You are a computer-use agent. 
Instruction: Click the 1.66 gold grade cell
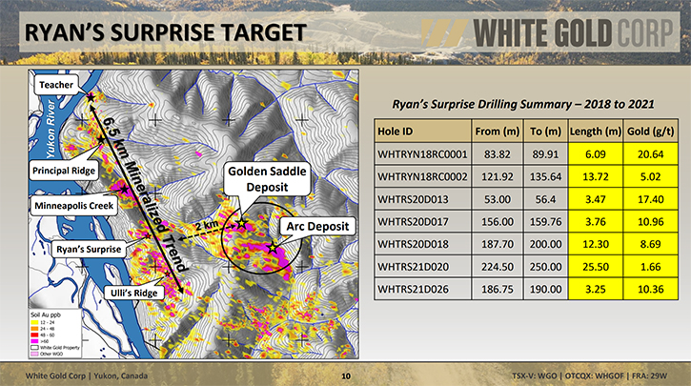click(x=650, y=267)
